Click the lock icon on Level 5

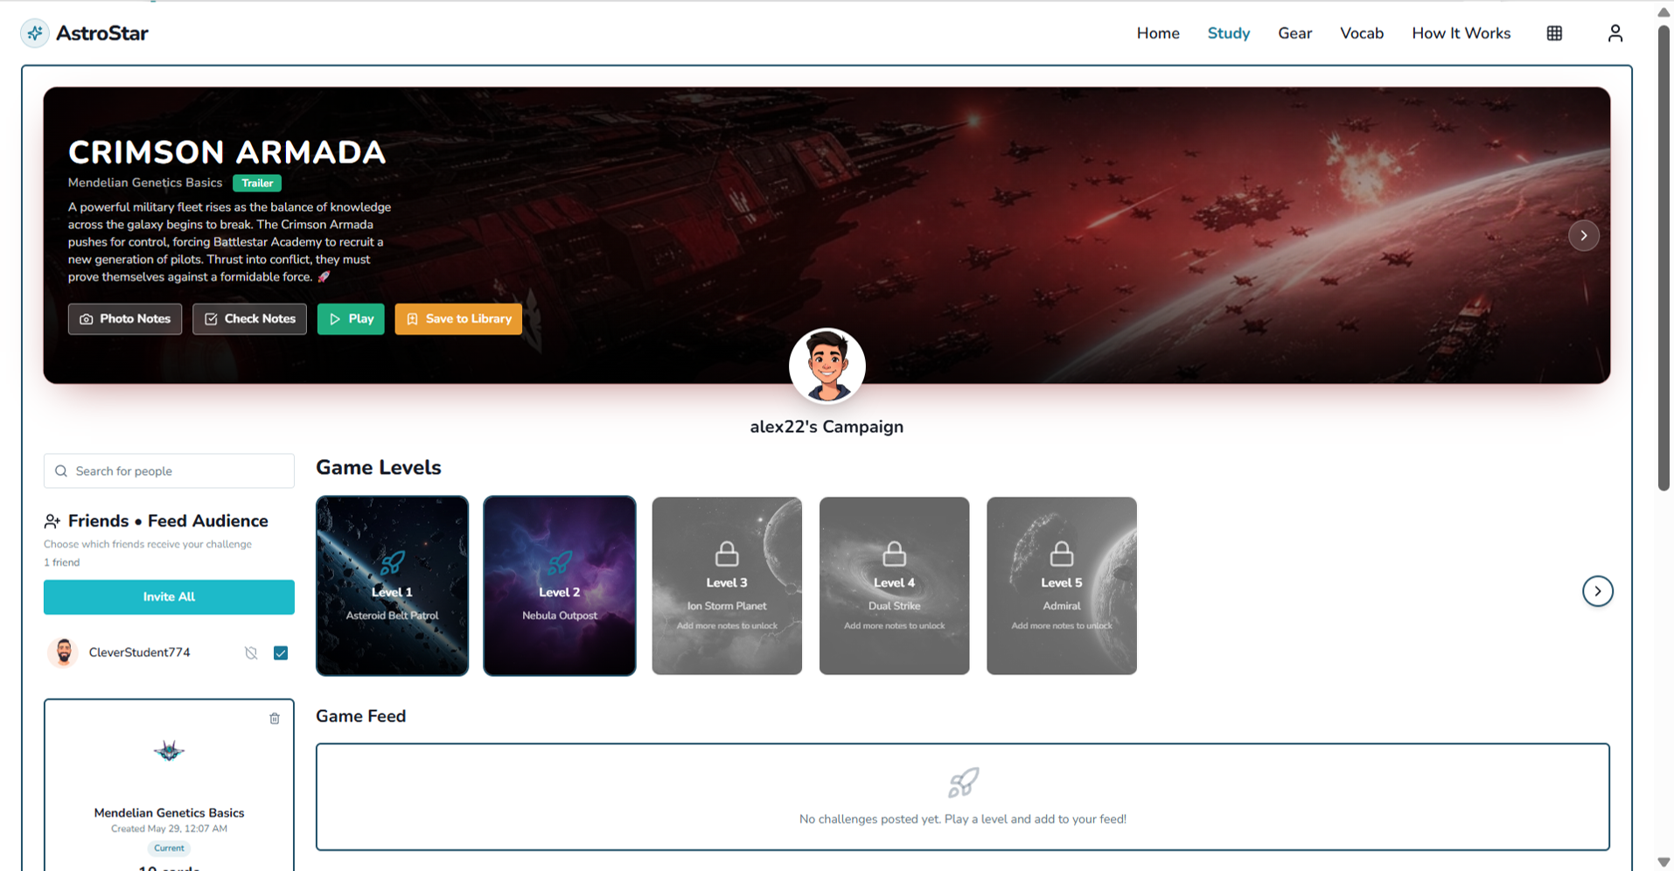coord(1062,554)
